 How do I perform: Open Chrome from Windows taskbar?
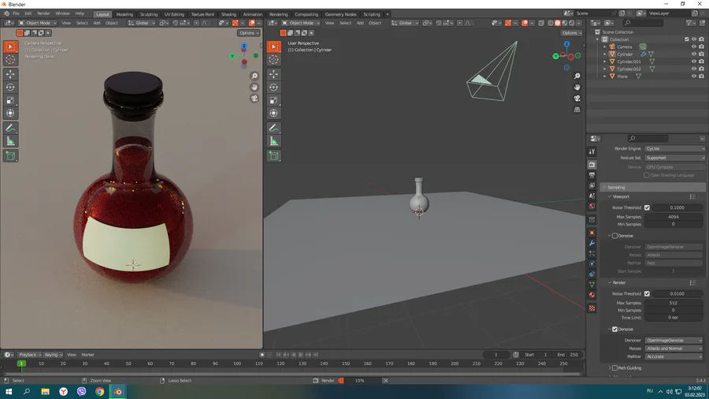click(99, 392)
